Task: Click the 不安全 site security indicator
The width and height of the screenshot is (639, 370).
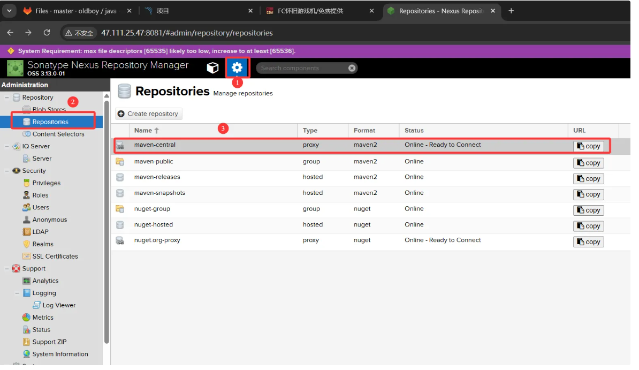Action: (79, 33)
